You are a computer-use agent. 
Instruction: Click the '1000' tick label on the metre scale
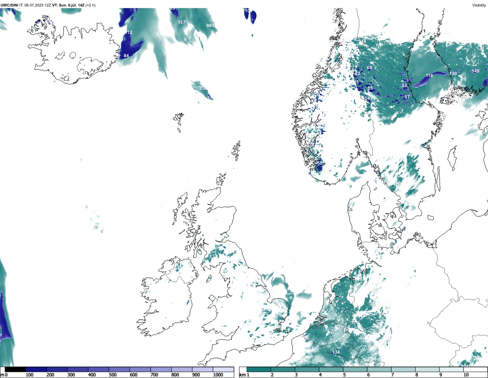tap(218, 375)
